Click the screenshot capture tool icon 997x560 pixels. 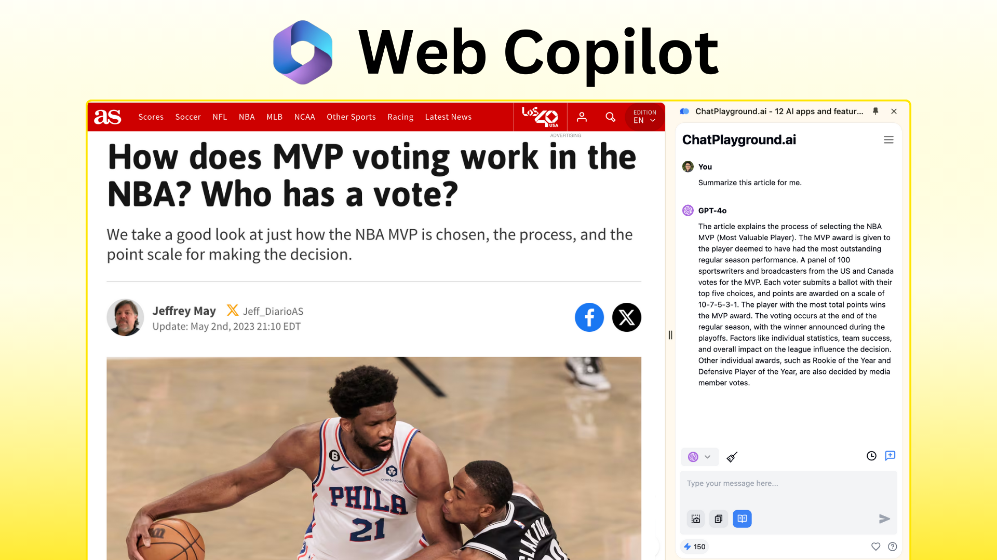pyautogui.click(x=695, y=519)
